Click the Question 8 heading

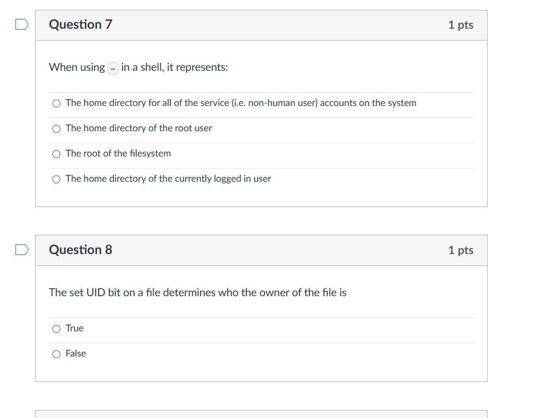(x=80, y=250)
